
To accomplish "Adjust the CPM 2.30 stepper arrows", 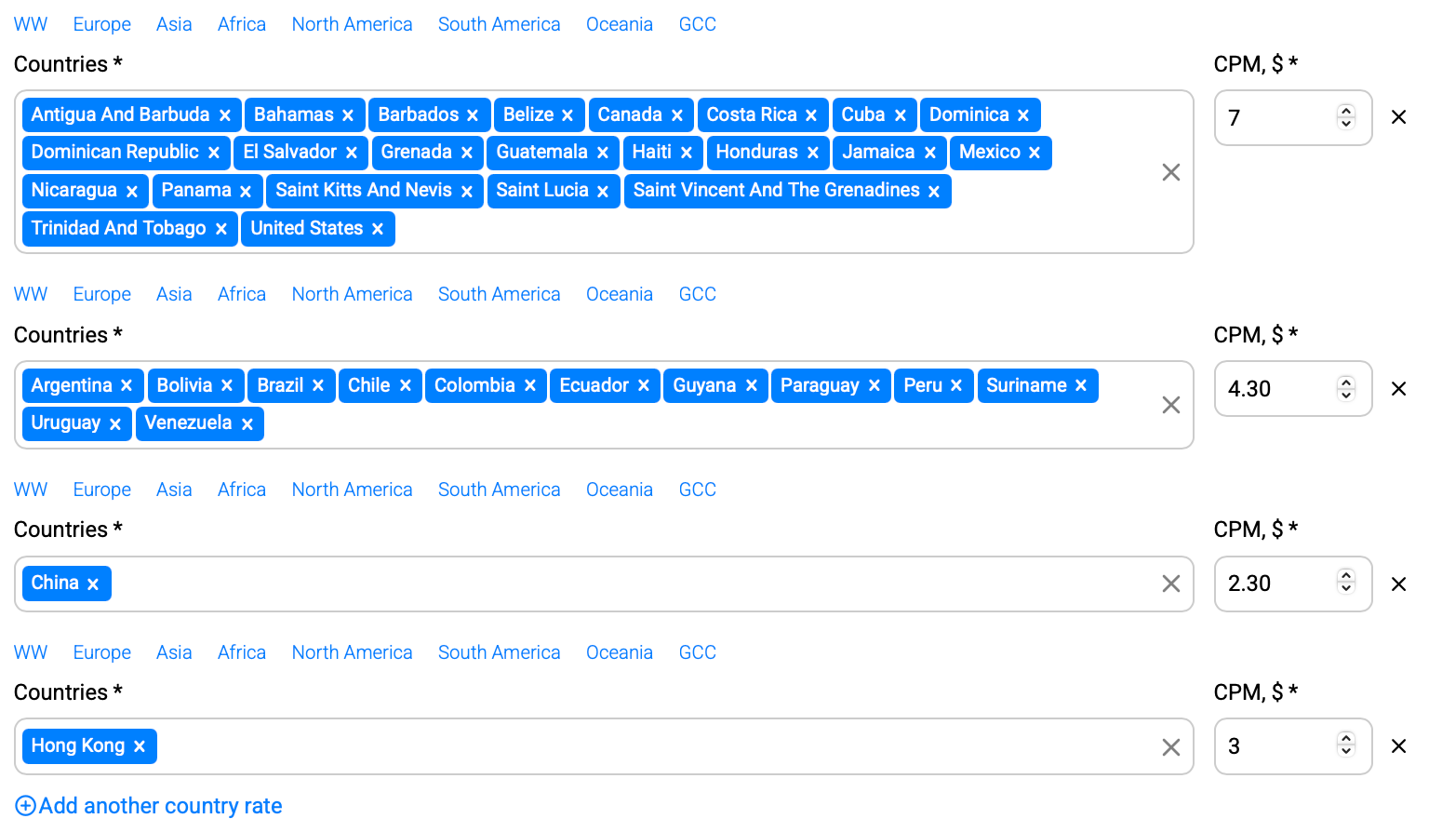I will pos(1345,583).
